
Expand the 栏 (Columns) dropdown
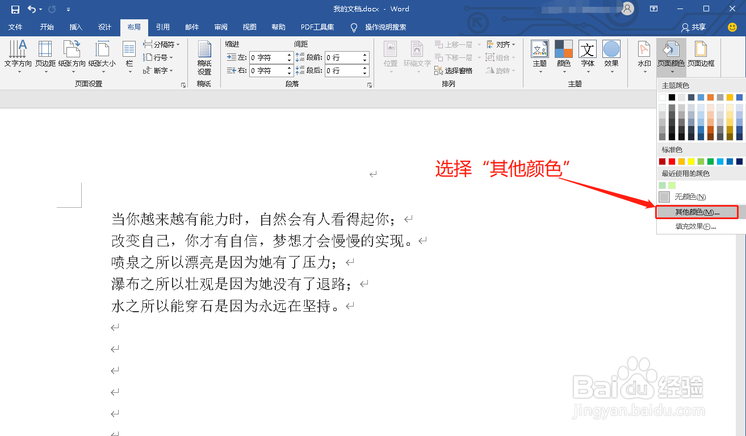pyautogui.click(x=129, y=57)
